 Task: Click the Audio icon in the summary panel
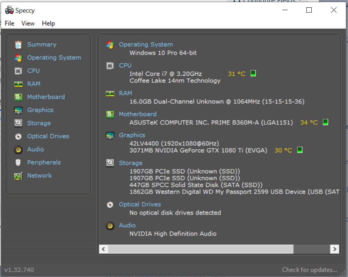click(x=110, y=226)
